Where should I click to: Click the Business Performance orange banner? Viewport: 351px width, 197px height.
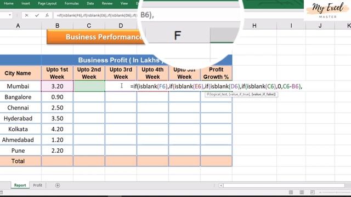(x=96, y=37)
